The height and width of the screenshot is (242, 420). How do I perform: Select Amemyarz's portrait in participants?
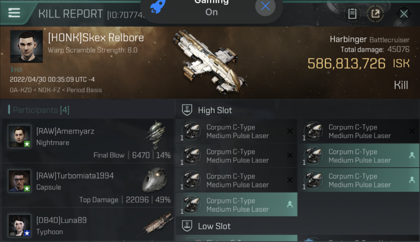(19, 136)
